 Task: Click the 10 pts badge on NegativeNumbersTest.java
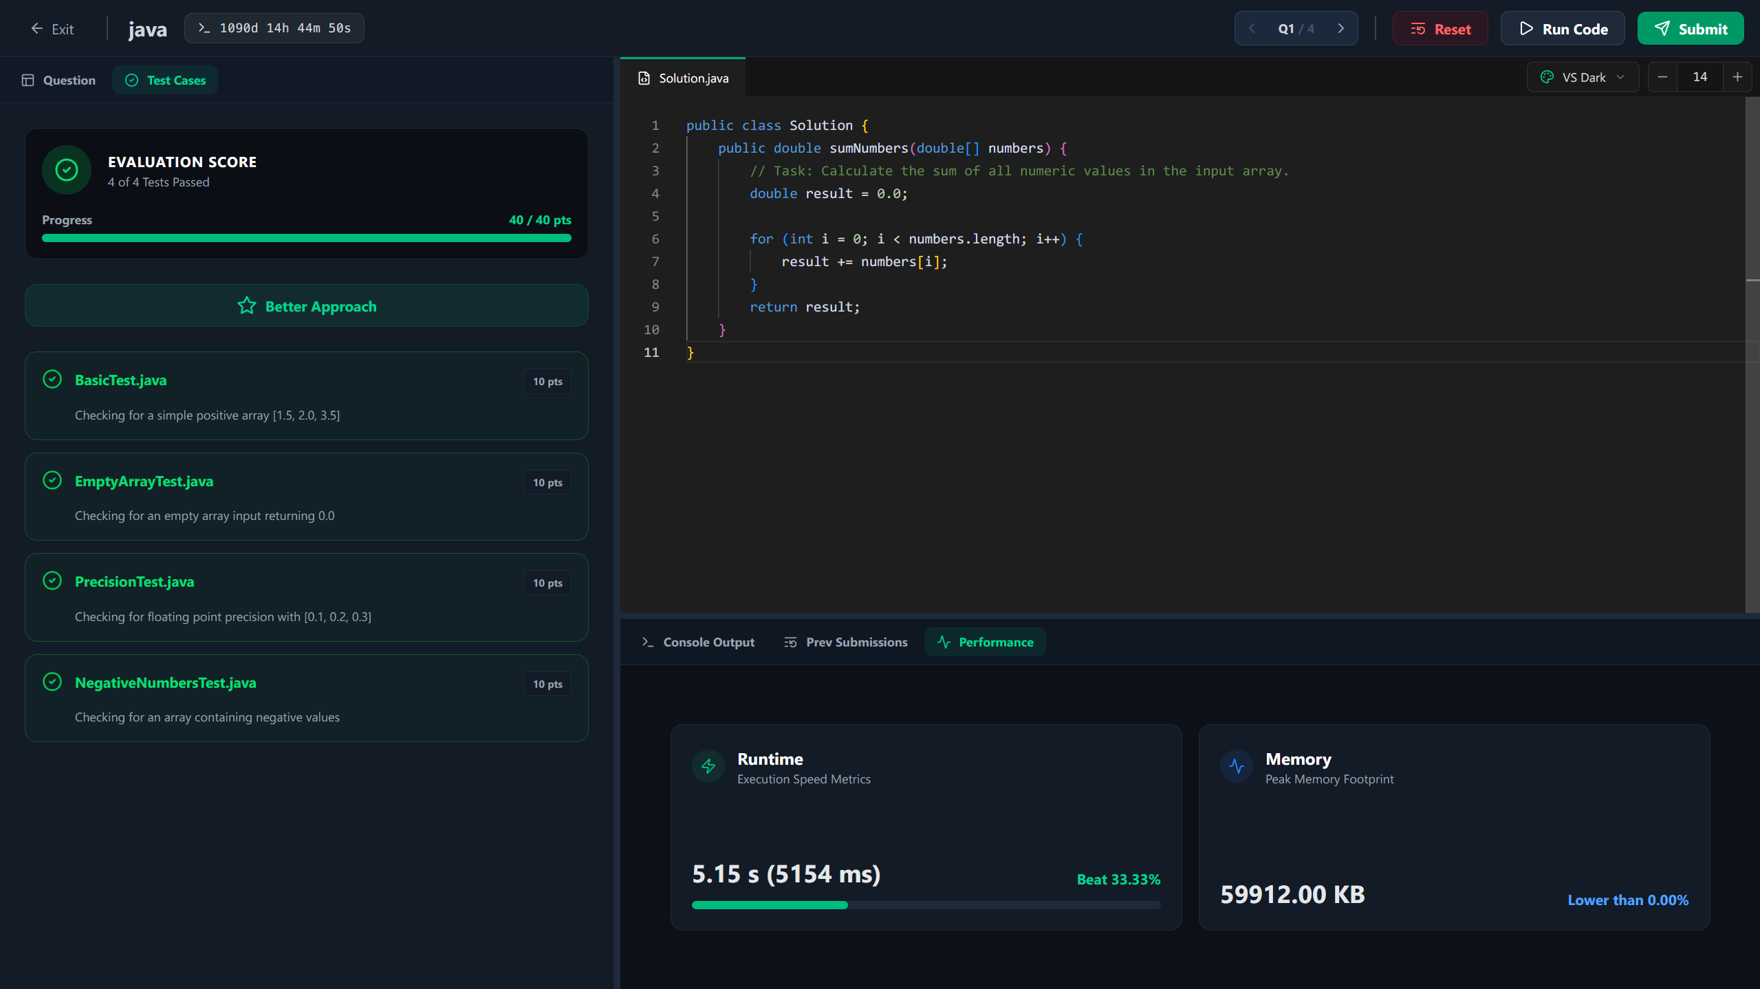pyautogui.click(x=547, y=684)
